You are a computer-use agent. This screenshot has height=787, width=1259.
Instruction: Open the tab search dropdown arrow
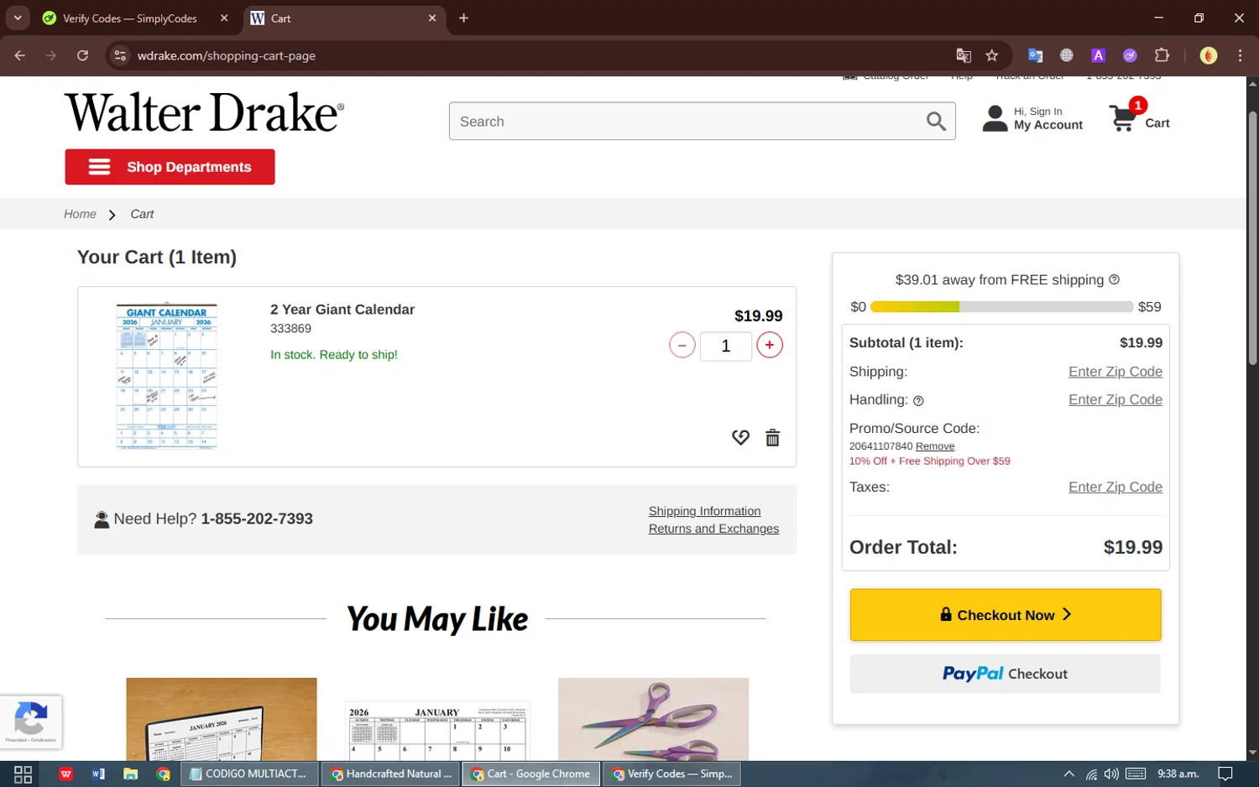[x=17, y=18]
